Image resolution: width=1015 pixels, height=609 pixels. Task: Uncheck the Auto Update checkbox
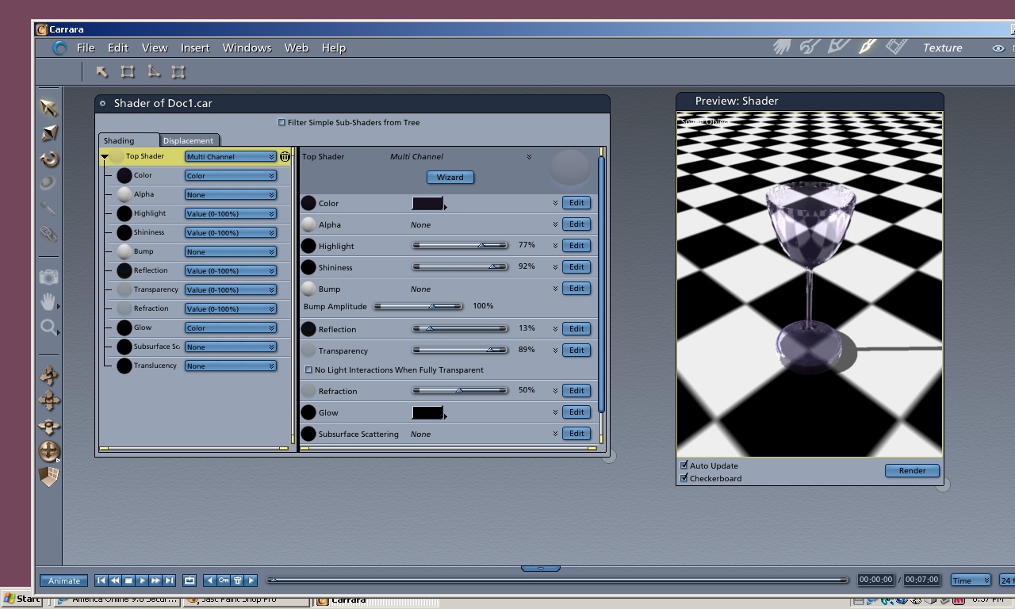[684, 465]
